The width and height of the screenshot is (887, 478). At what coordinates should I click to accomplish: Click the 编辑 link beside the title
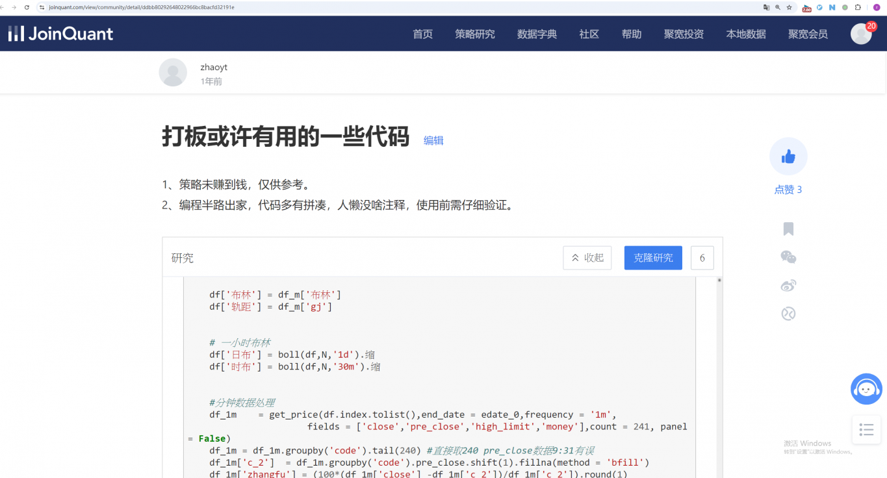coord(433,140)
